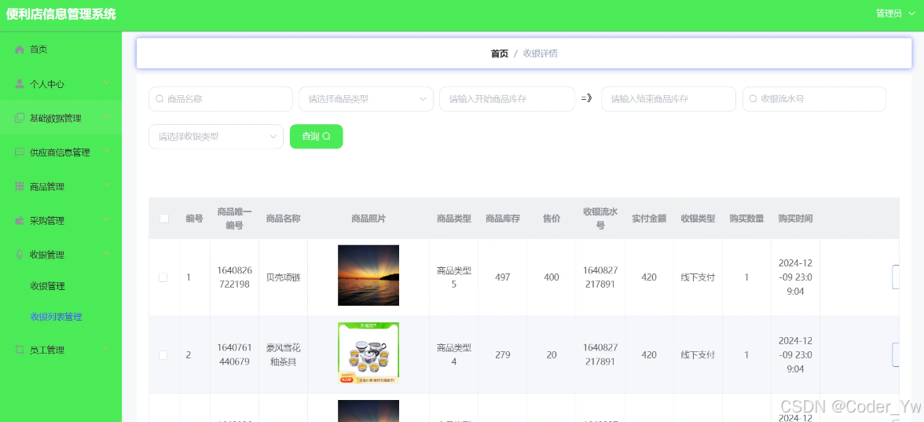Click the price 400 cell
The width and height of the screenshot is (924, 422).
552,277
